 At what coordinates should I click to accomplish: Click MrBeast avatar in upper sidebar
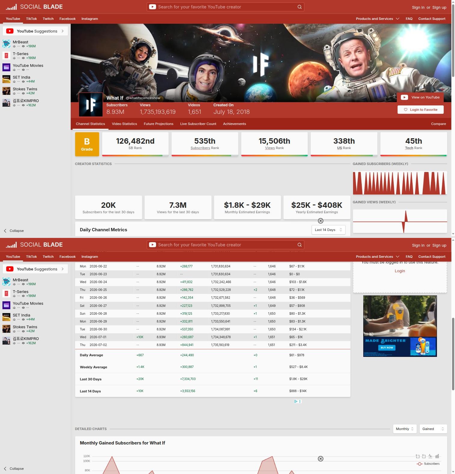pyautogui.click(x=6, y=44)
